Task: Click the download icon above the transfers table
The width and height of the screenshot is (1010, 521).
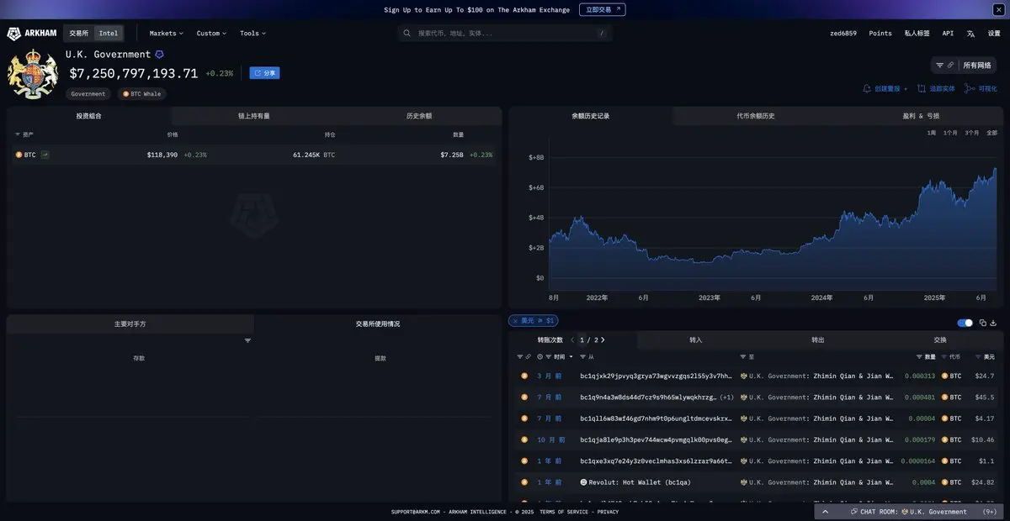Action: (993, 323)
